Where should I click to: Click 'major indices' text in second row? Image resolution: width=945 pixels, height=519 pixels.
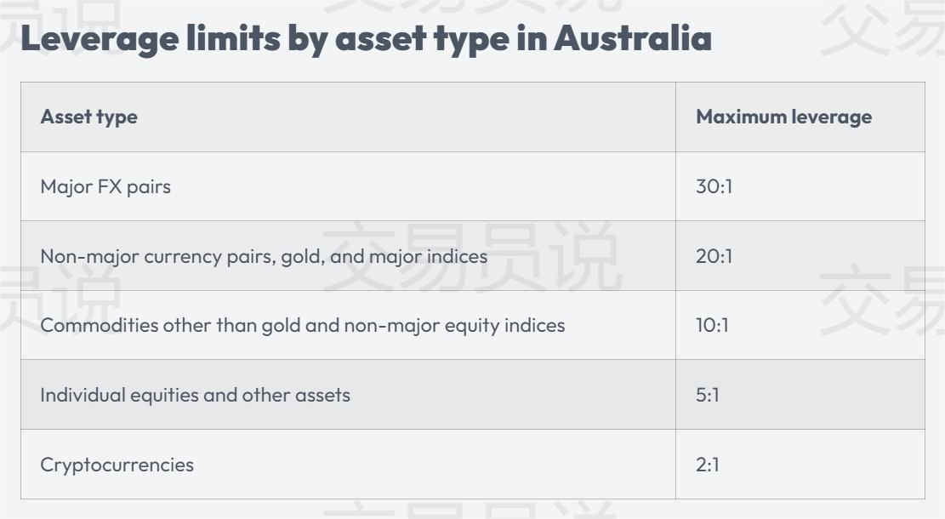tap(428, 256)
